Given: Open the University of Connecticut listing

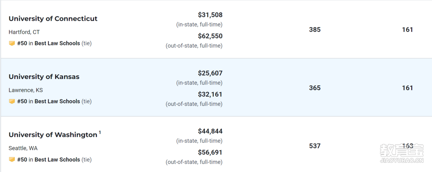Looking at the screenshot, I should pyautogui.click(x=53, y=19).
